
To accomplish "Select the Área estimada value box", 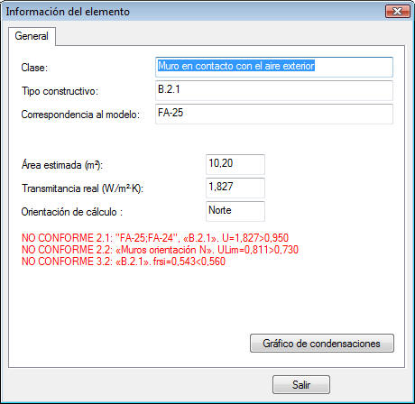I will tap(235, 164).
